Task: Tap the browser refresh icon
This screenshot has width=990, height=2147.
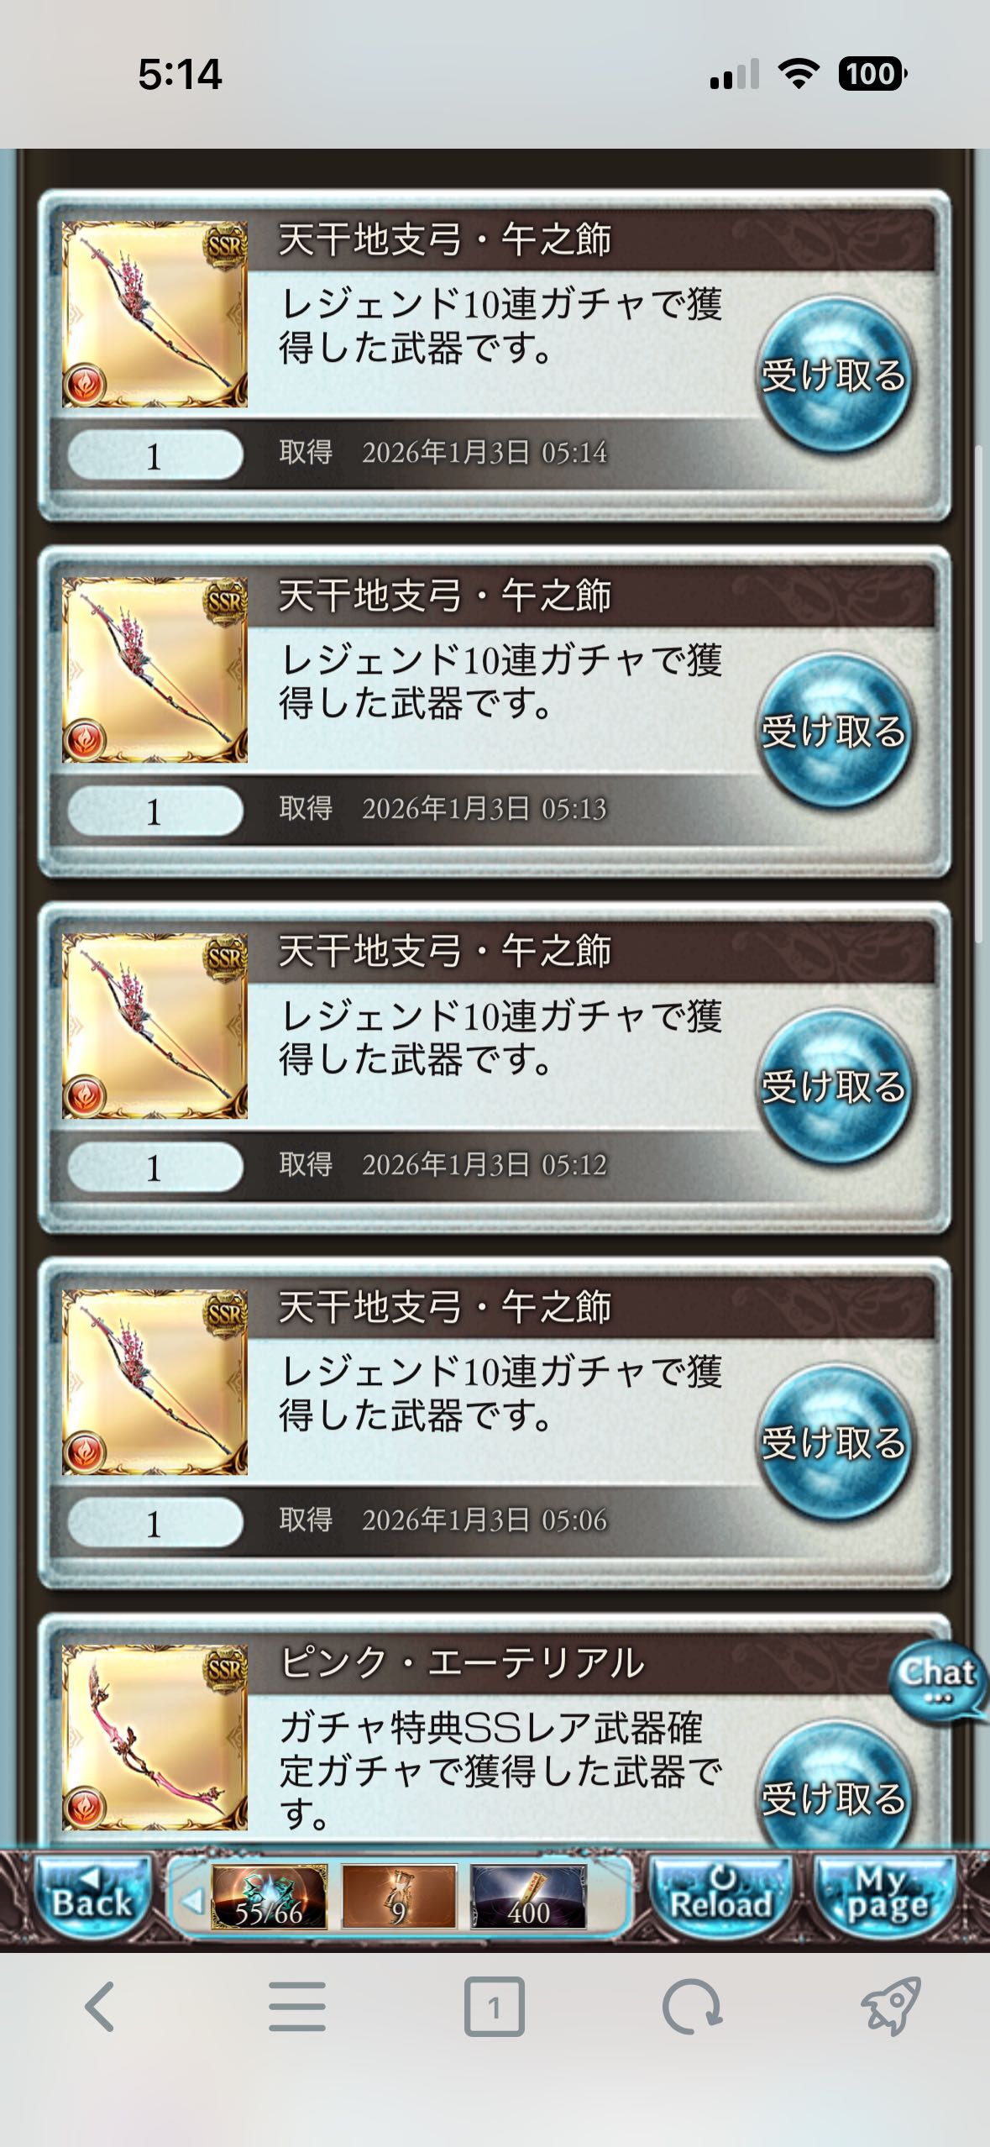Action: 692,2007
